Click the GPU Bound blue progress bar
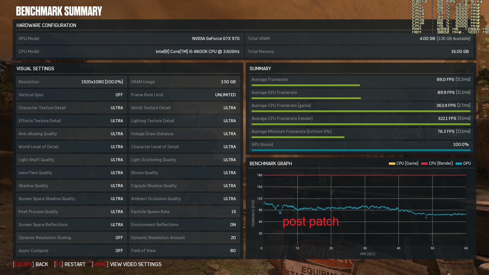Screen dimensions: 489x275 point(361,150)
